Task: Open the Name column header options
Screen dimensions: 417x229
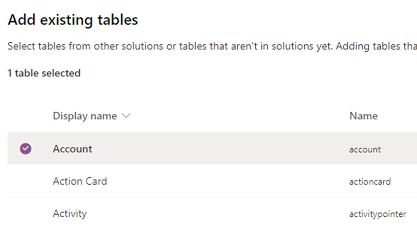Action: pyautogui.click(x=363, y=116)
